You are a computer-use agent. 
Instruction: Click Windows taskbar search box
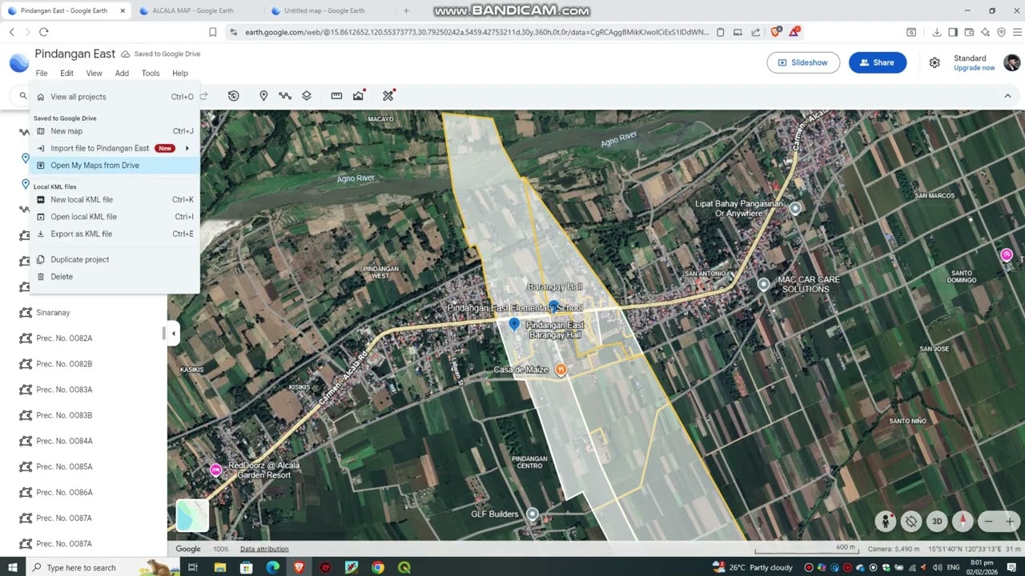[x=102, y=567]
